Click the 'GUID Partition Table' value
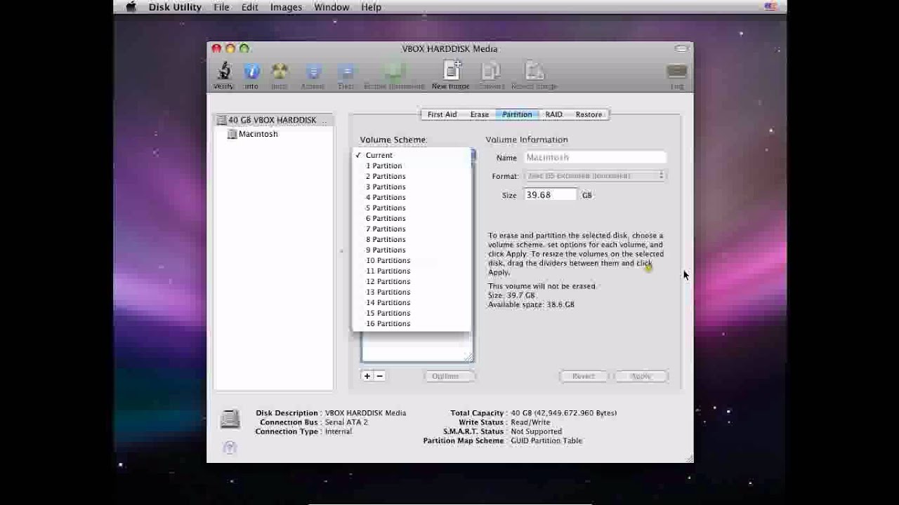 [x=546, y=440]
